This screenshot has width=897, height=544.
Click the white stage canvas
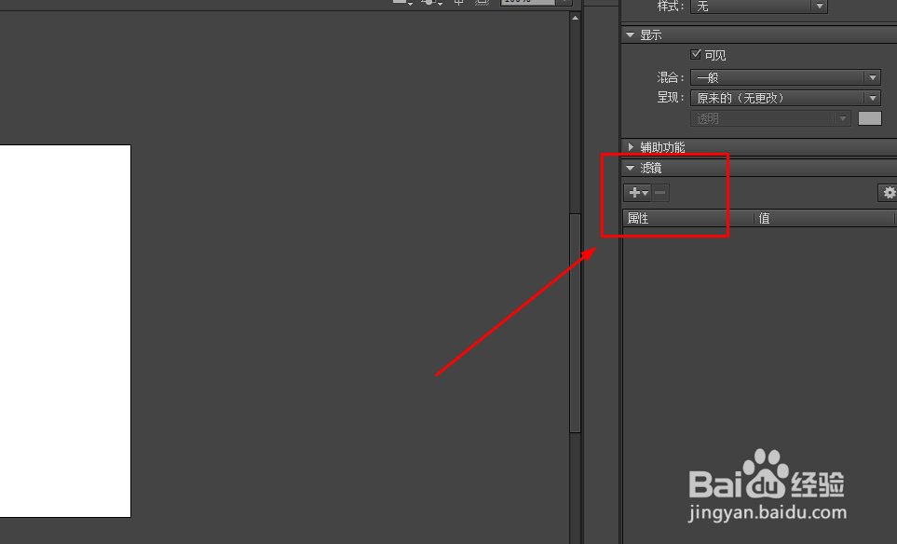[65, 331]
